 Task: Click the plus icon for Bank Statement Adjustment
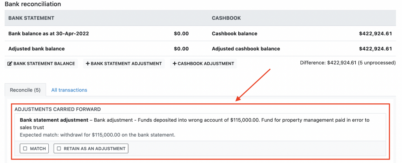pyautogui.click(x=88, y=64)
